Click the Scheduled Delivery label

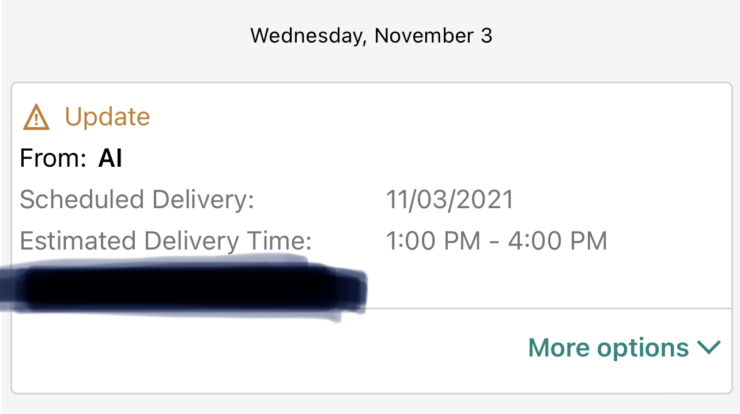click(137, 200)
